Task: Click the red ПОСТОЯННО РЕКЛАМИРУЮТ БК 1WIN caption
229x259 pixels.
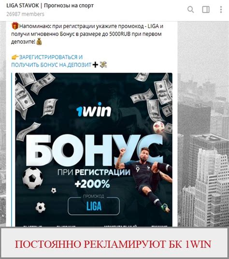Action: [113, 244]
